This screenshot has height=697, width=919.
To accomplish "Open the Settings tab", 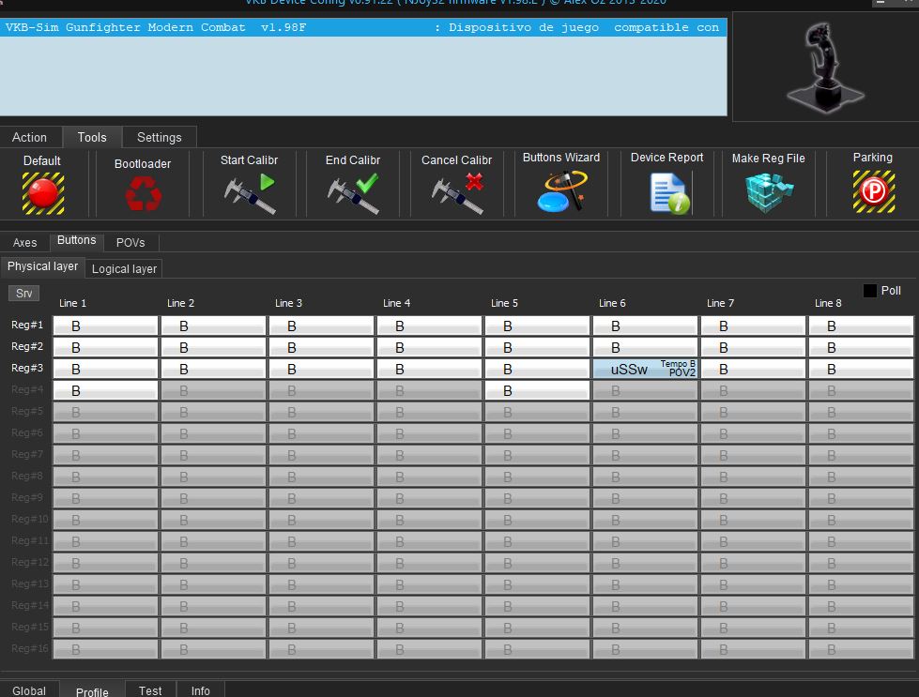I will coord(160,137).
